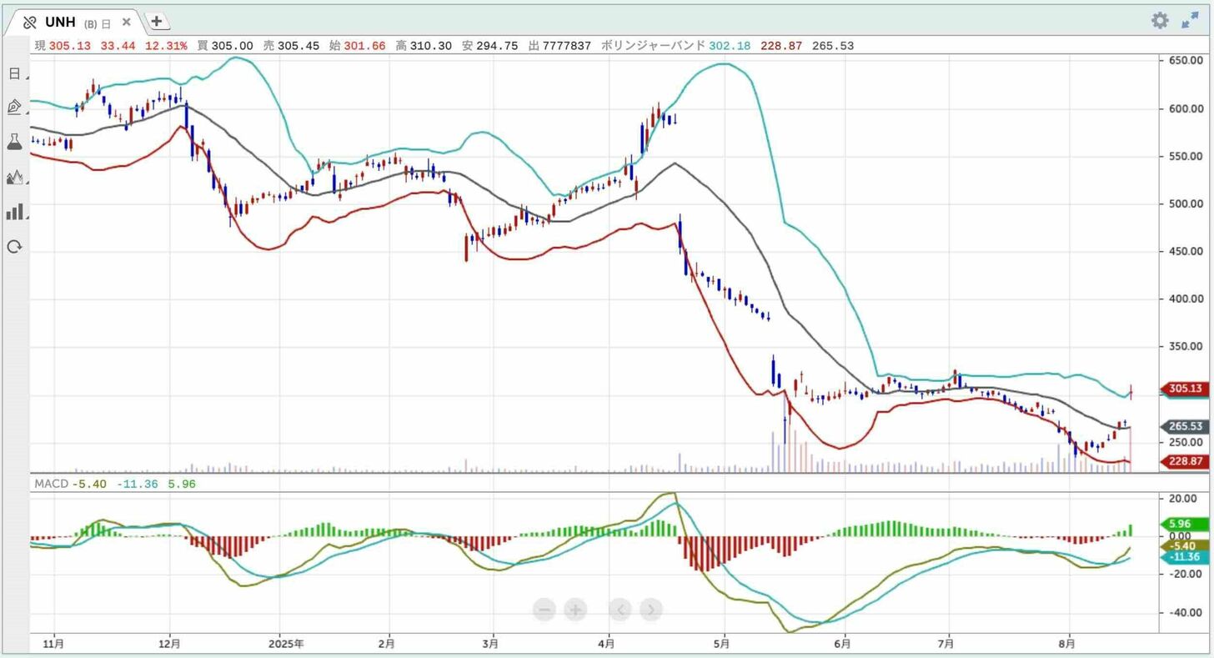Close the UNH tab
1214x658 pixels.
click(127, 23)
